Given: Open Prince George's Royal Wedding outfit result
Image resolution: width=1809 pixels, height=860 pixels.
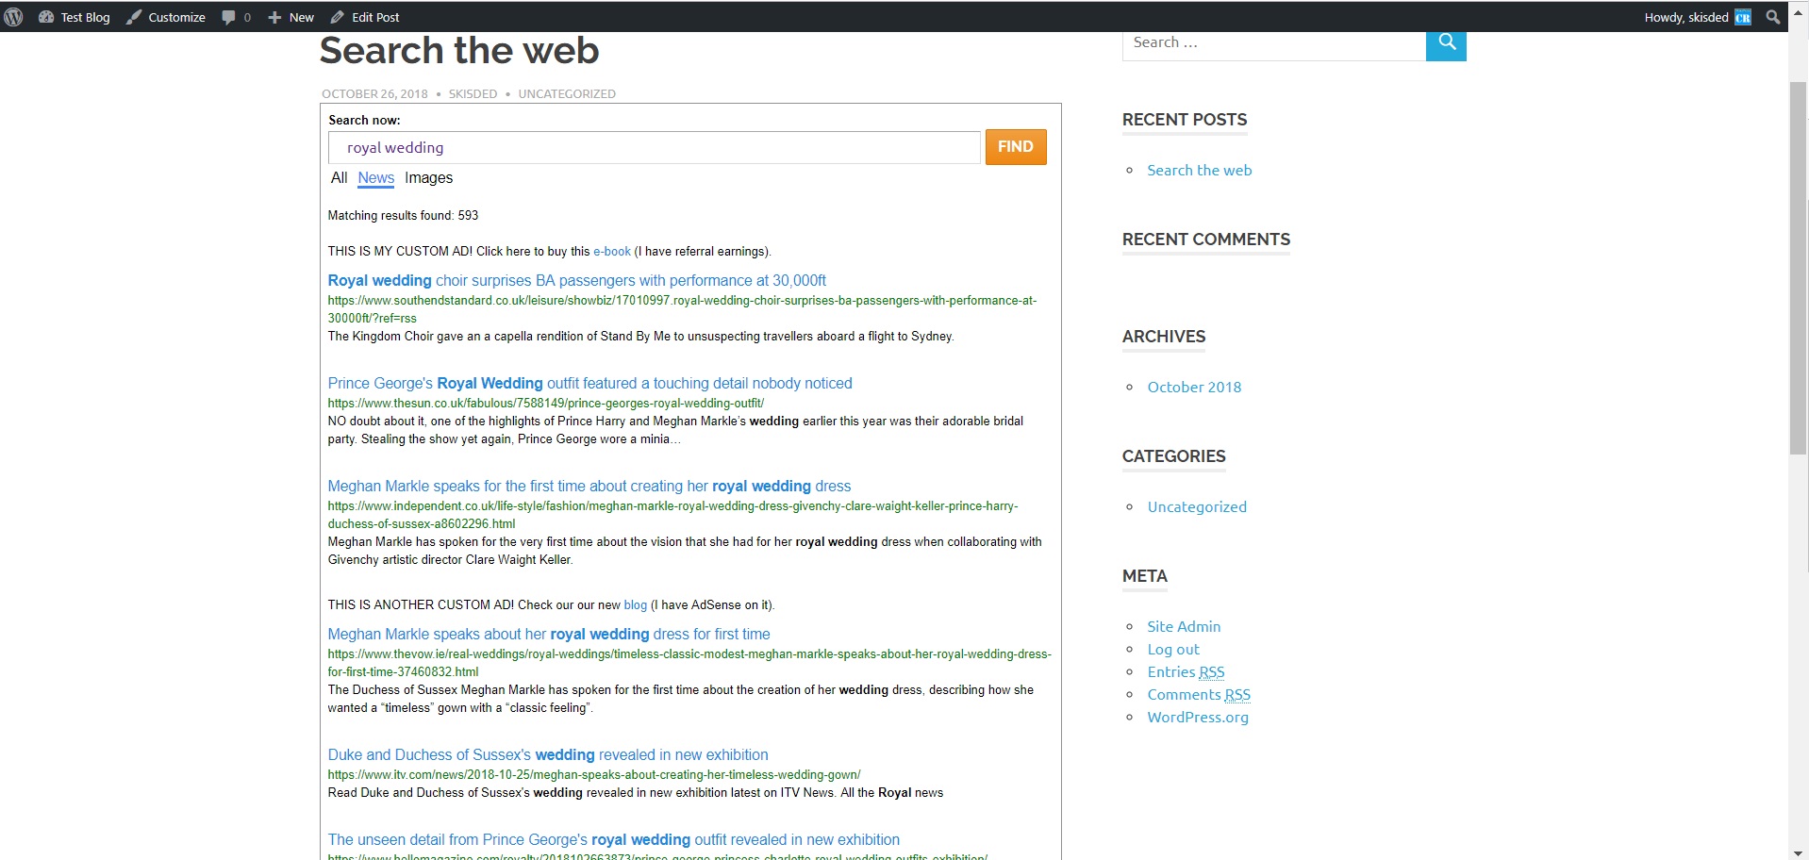Looking at the screenshot, I should (x=589, y=383).
